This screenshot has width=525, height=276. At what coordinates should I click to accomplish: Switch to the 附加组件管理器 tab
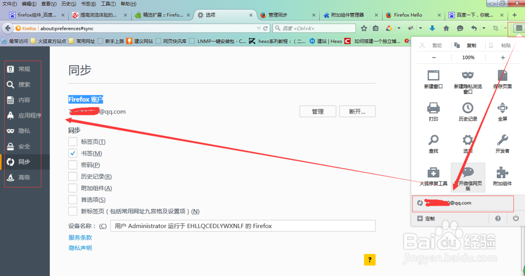click(x=350, y=15)
